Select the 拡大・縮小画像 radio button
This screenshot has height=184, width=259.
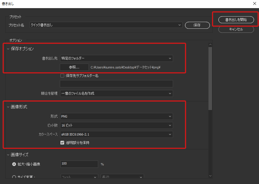[x=14, y=164]
